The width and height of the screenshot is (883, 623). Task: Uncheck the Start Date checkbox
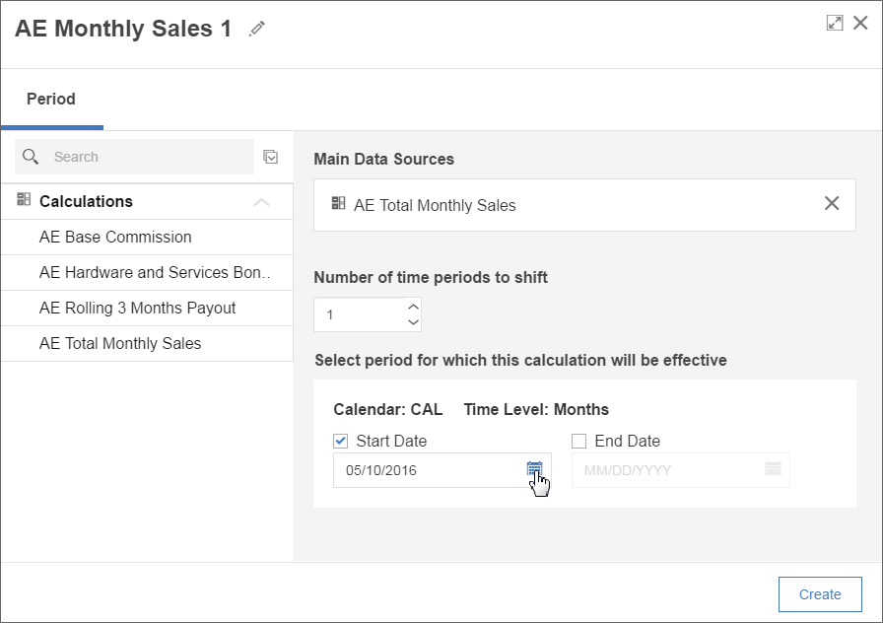click(x=341, y=441)
